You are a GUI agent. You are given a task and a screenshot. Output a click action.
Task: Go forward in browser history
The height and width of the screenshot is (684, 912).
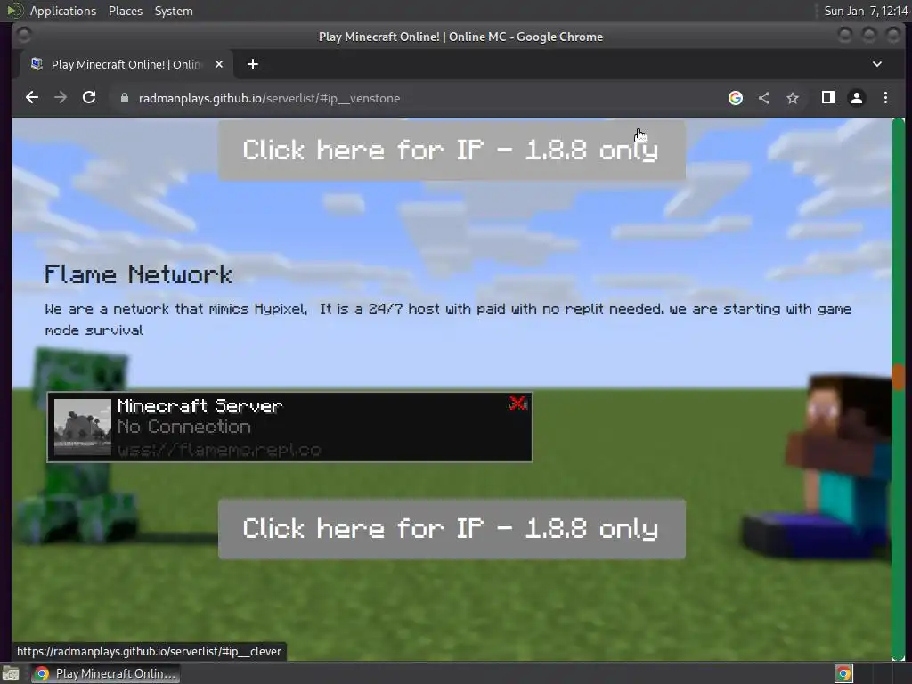61,98
